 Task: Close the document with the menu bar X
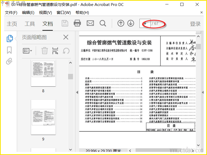pos(202,12)
